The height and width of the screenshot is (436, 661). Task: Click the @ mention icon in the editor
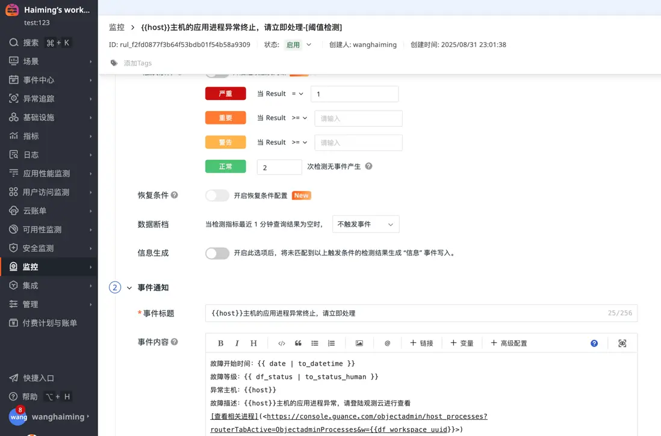[x=387, y=343]
